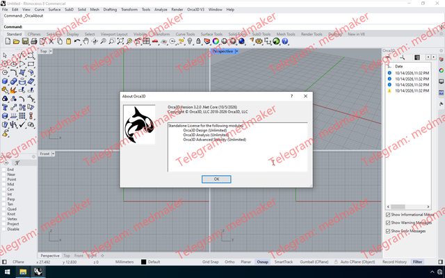Print using the printer toolbar icon
This screenshot has width=445, height=278.
pos(34,42)
